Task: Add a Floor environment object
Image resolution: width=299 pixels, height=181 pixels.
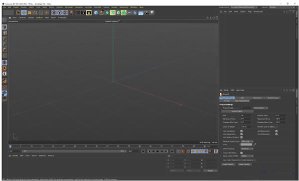Action: point(141,13)
